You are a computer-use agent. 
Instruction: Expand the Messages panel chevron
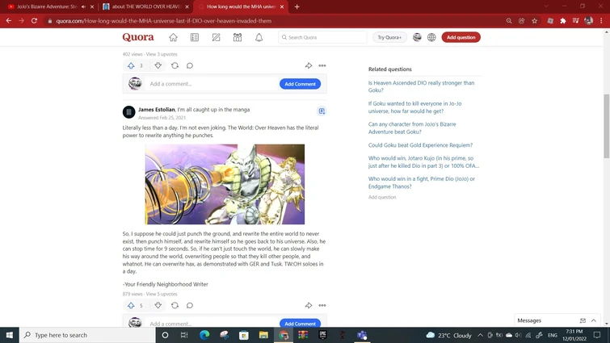click(594, 320)
